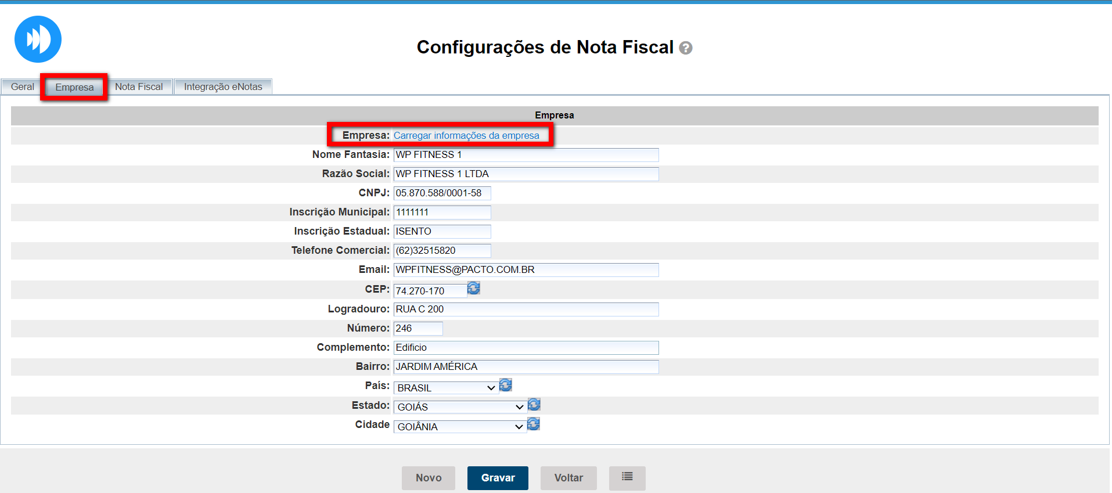Select the Logradouro text field
This screenshot has height=493, width=1112.
526,310
